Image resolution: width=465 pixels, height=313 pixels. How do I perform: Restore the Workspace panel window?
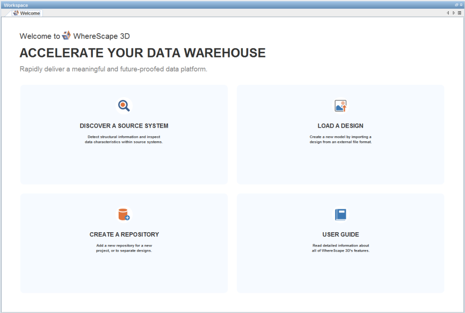[456, 5]
